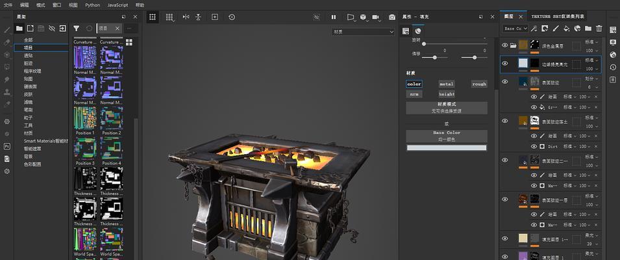Take a viewport screenshot with camera icon
620x260 pixels.
point(392,17)
